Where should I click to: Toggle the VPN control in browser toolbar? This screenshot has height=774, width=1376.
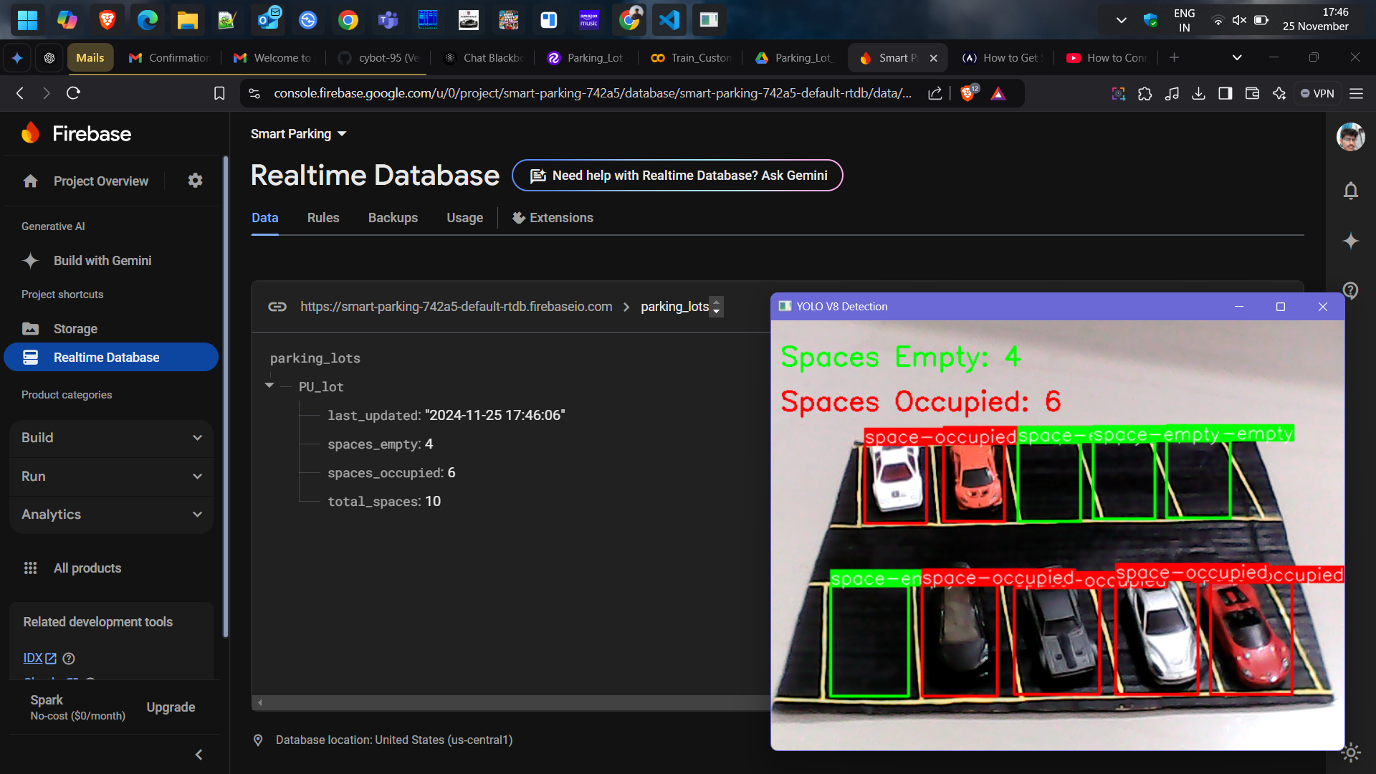pos(1317,93)
